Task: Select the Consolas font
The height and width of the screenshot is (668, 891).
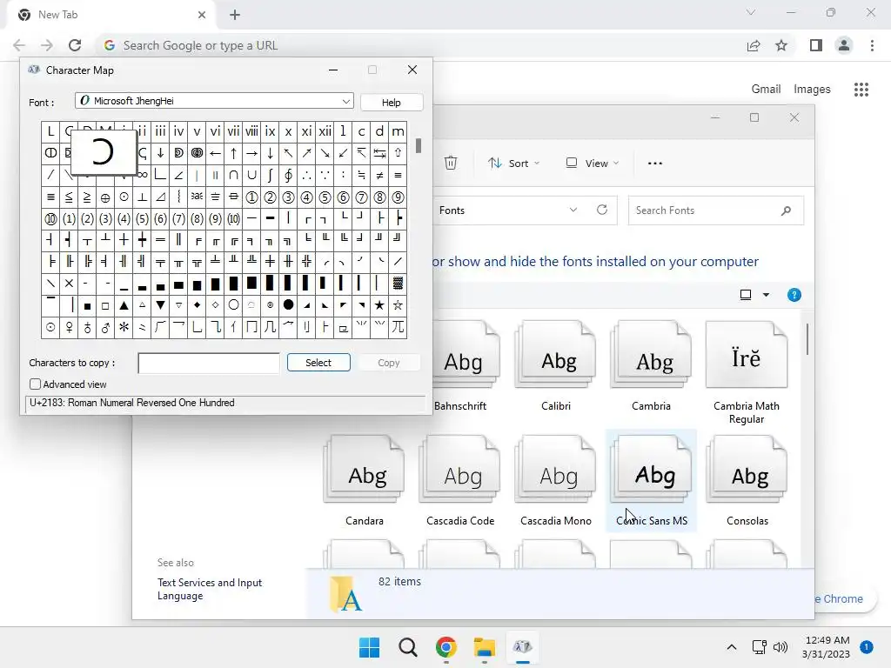Action: coord(747,481)
